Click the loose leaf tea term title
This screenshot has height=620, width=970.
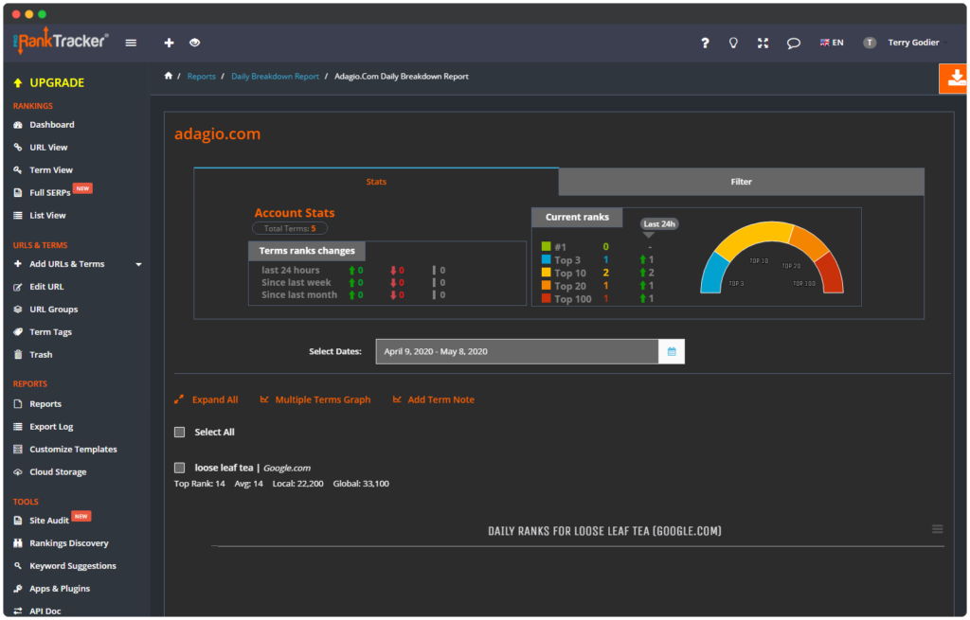[x=224, y=468]
